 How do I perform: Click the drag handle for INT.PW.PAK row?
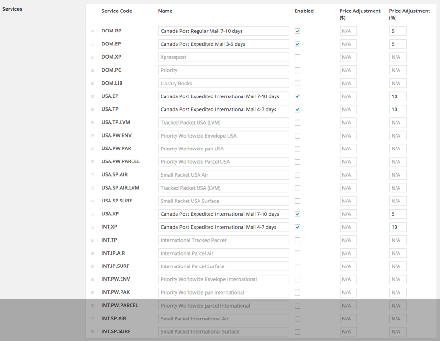(92, 293)
